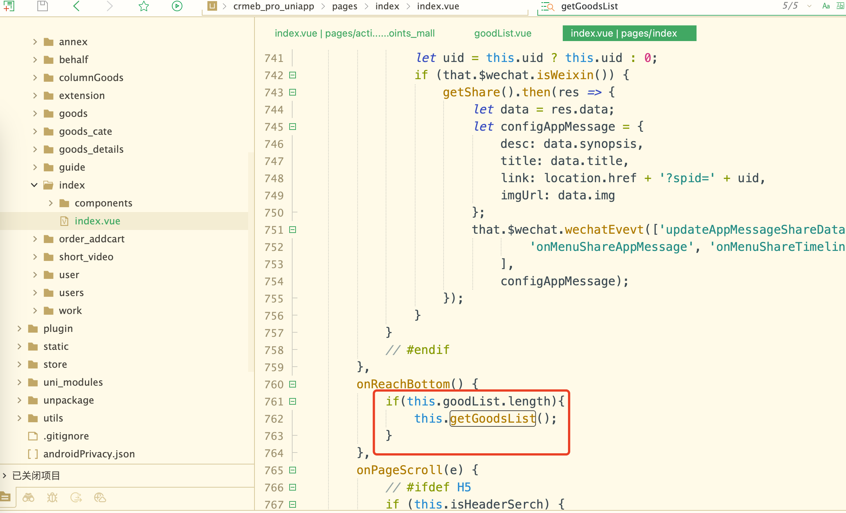Click the project manager icon in bottom bar
Image resolution: width=846 pixels, height=513 pixels.
(x=5, y=497)
